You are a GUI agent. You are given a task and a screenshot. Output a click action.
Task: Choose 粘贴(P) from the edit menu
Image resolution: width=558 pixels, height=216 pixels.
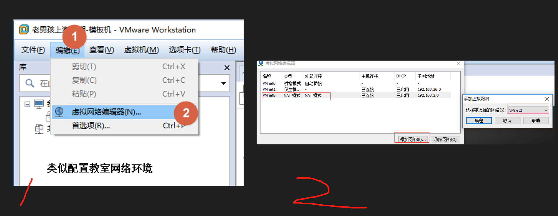(125, 94)
